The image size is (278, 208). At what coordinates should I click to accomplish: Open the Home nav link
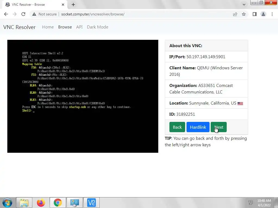[48, 27]
